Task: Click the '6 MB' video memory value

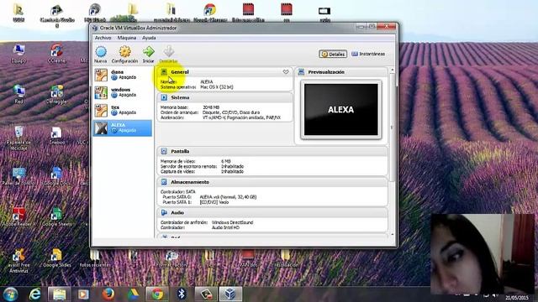Action: point(226,161)
